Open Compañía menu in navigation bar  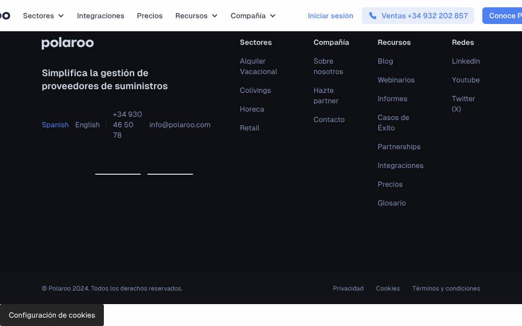coord(253,16)
